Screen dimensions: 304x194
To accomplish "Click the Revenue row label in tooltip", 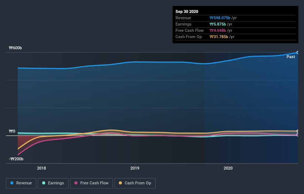I will [x=183, y=18].
